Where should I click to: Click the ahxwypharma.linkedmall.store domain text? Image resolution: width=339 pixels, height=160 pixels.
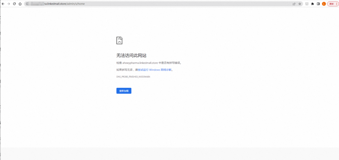tap(140, 63)
